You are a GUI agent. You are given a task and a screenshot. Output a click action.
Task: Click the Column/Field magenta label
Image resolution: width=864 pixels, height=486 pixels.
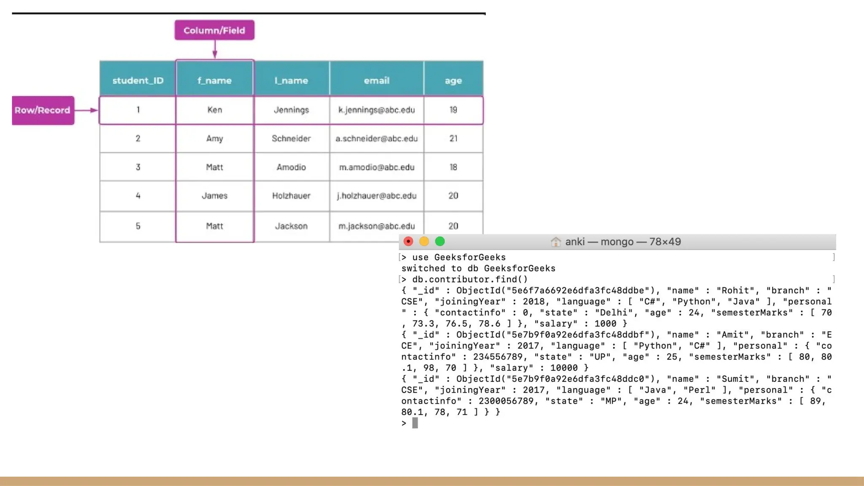click(214, 30)
